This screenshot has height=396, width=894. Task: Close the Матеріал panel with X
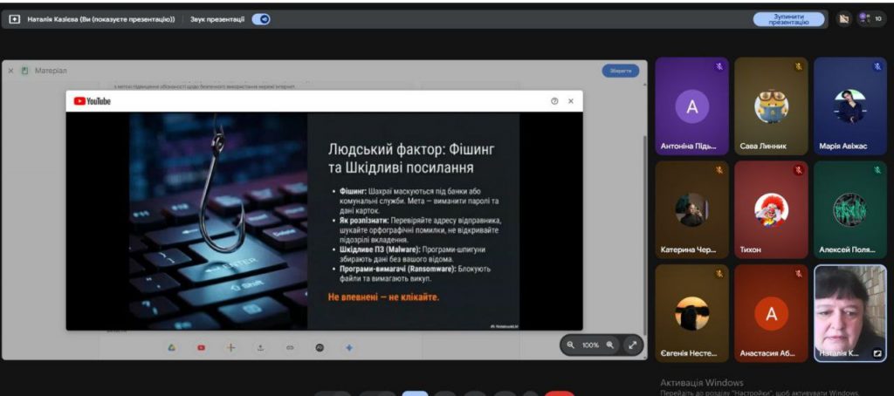(11, 71)
